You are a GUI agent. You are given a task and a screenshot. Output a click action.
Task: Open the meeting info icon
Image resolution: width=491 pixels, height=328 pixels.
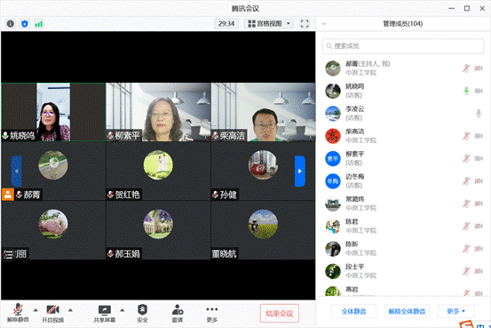[11, 24]
